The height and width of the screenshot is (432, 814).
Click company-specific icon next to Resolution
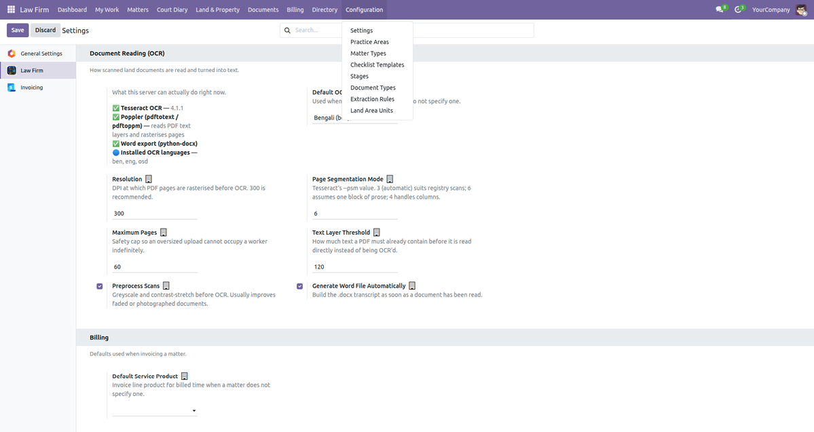click(149, 179)
